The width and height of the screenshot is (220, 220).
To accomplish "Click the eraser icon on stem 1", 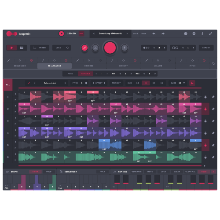I will tap(213, 97).
